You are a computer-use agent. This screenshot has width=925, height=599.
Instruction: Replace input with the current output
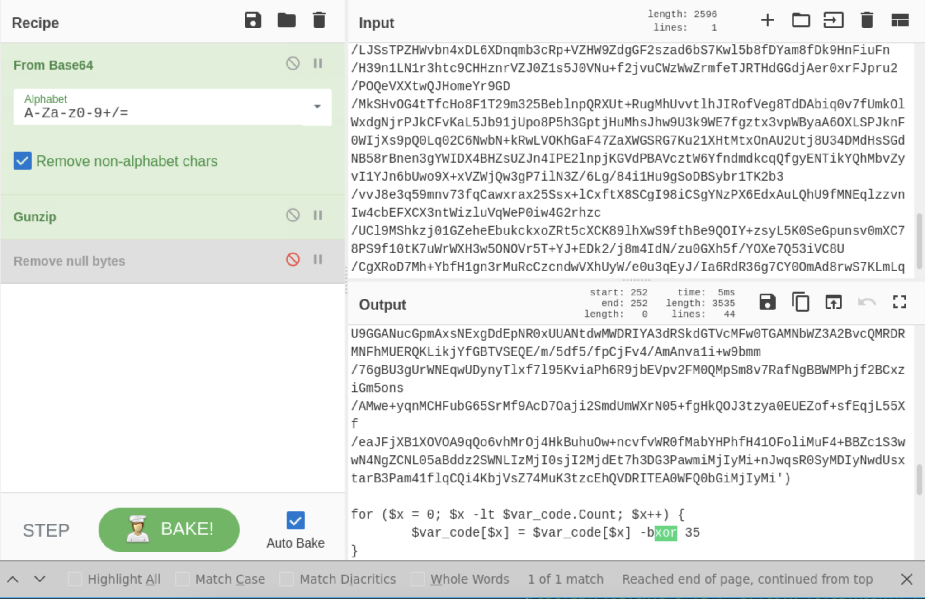click(833, 302)
